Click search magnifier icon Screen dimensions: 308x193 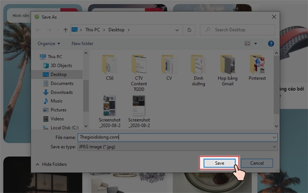click(x=208, y=30)
